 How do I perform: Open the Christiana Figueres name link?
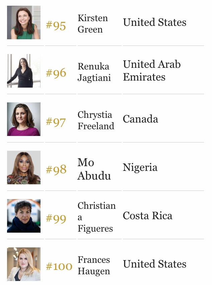(x=97, y=217)
